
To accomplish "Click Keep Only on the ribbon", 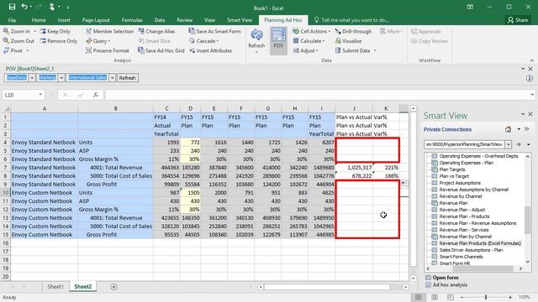I will 55,31.
